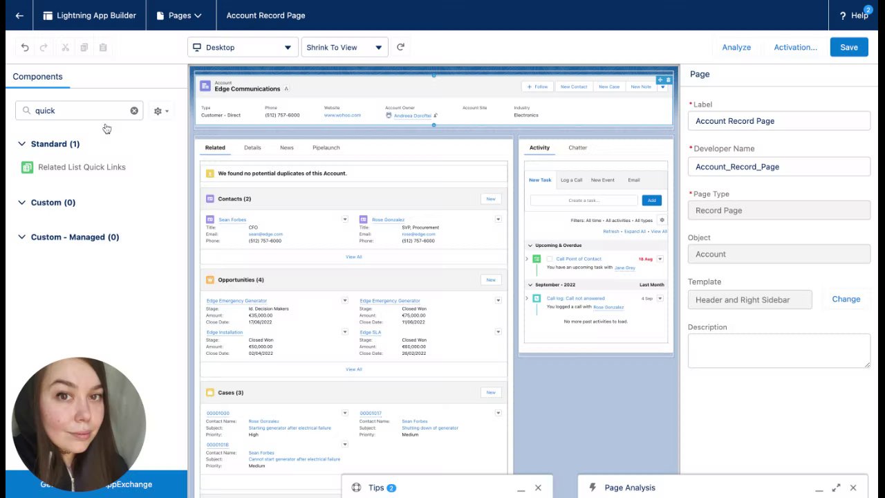Open the Rose Gonzalez contact row menu
885x498 pixels.
pos(498,219)
